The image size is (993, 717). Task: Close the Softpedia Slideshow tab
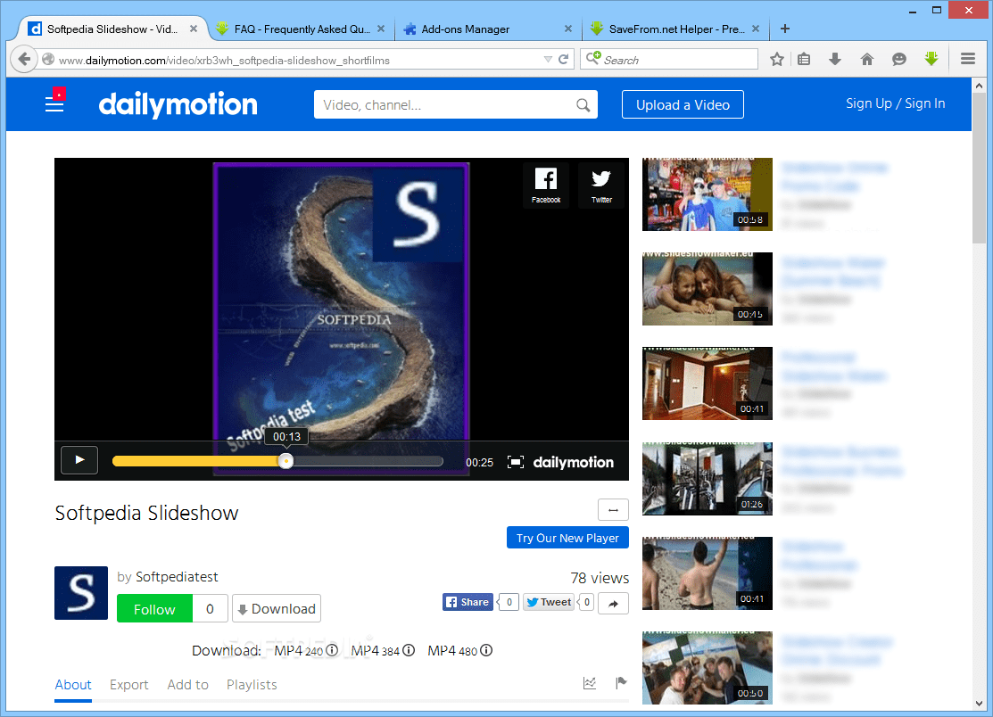193,29
